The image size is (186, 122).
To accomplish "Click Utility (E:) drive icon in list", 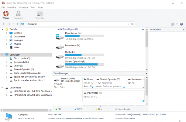I will (x=60, y=56).
